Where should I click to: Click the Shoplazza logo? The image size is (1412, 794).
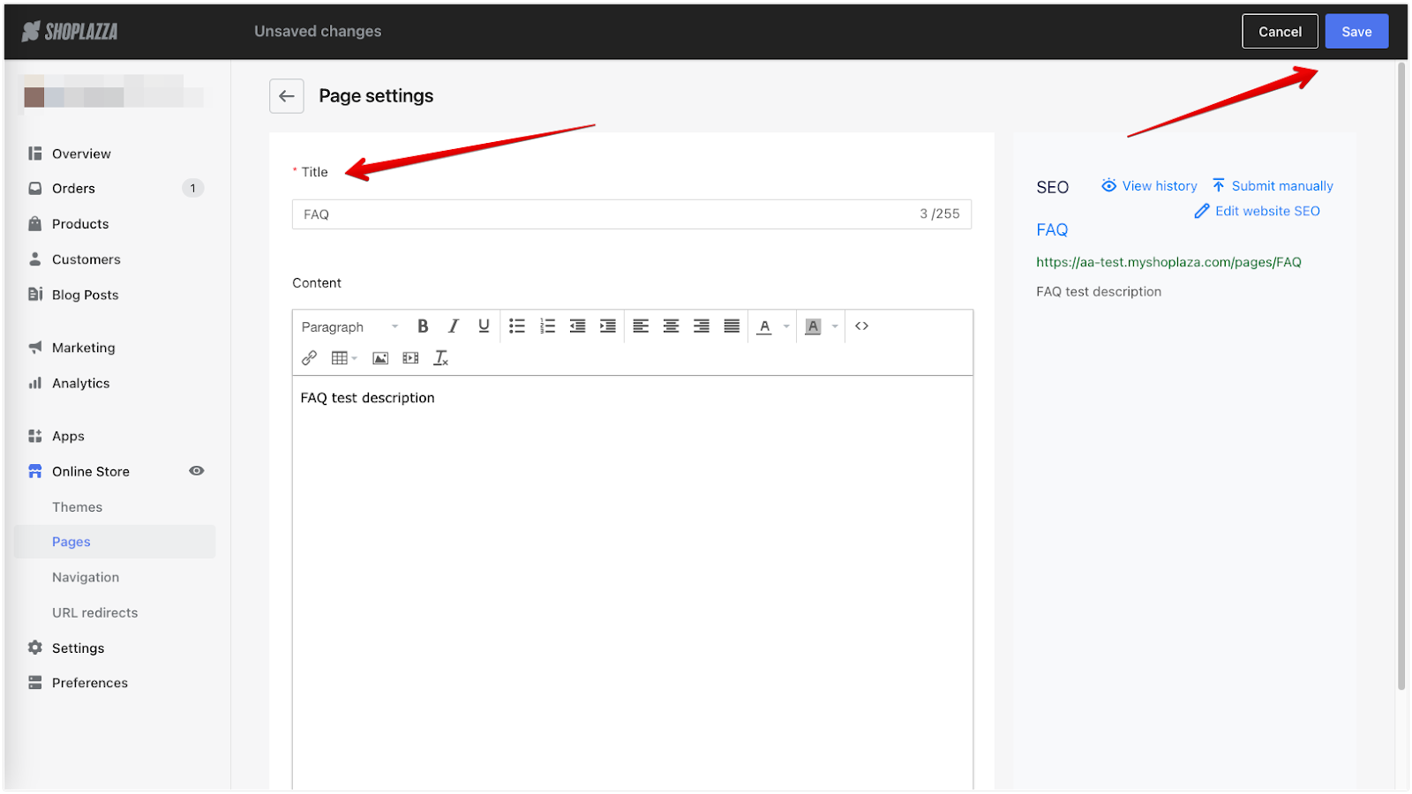(x=70, y=32)
